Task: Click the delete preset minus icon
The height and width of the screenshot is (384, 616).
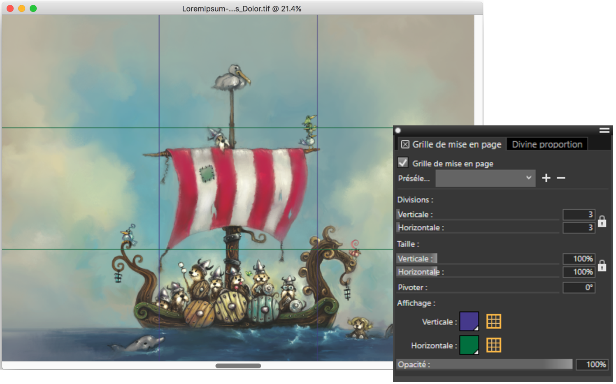Action: 561,178
